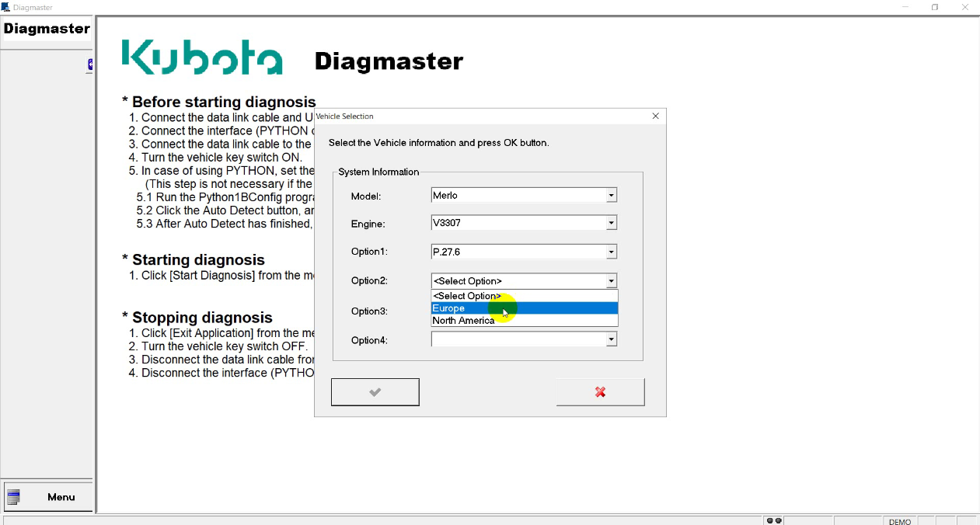Click the DEMO status bar indicator
The height and width of the screenshot is (525, 980).
click(899, 521)
